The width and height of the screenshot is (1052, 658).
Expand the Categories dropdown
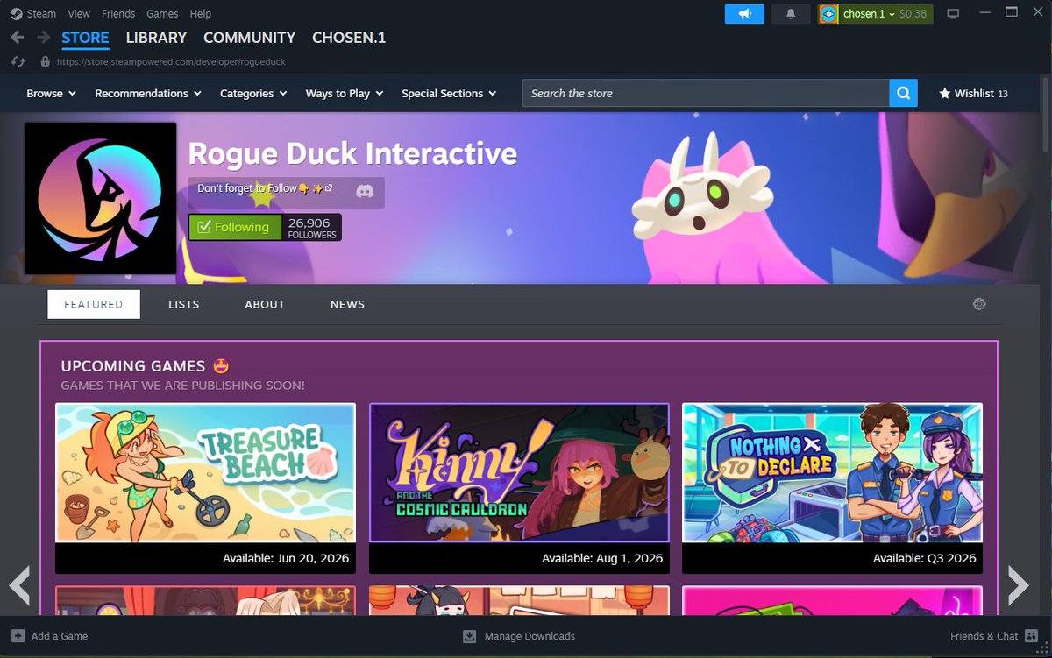253,93
